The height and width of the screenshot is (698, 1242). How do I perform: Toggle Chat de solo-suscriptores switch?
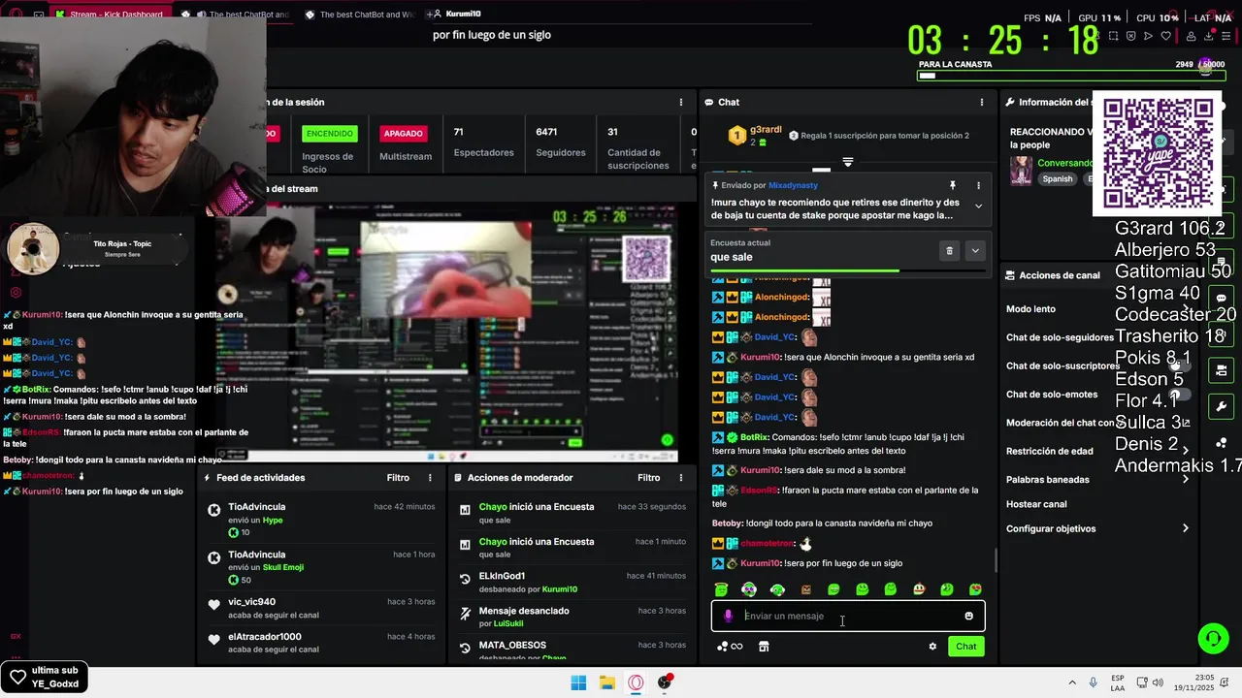coord(1179,366)
